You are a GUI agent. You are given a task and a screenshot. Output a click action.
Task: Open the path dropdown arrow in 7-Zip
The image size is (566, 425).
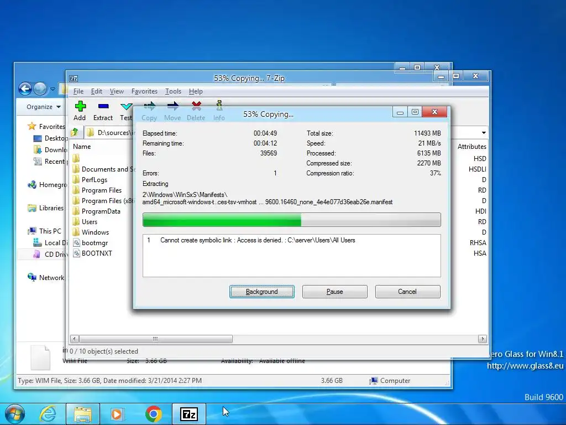484,133
